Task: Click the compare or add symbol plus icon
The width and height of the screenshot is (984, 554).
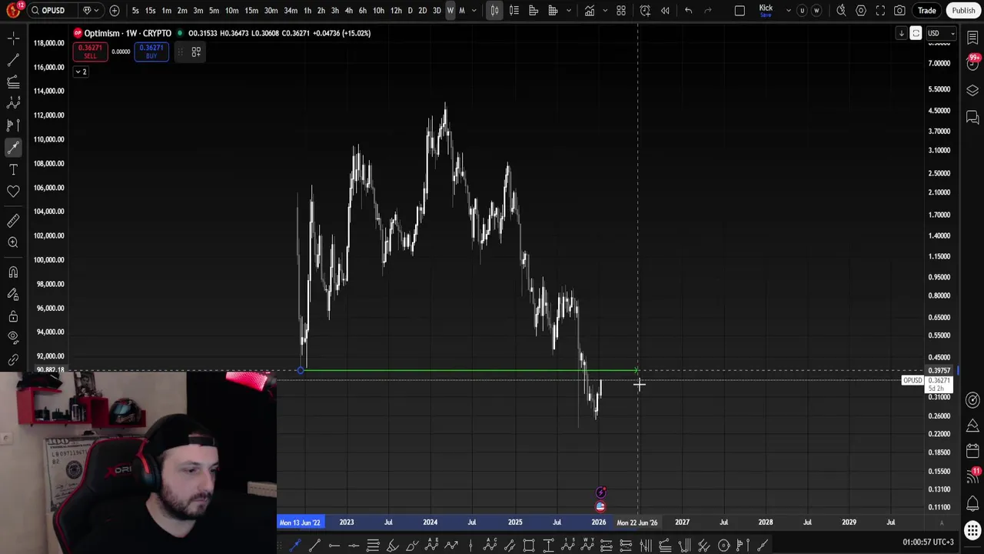Action: [x=115, y=11]
